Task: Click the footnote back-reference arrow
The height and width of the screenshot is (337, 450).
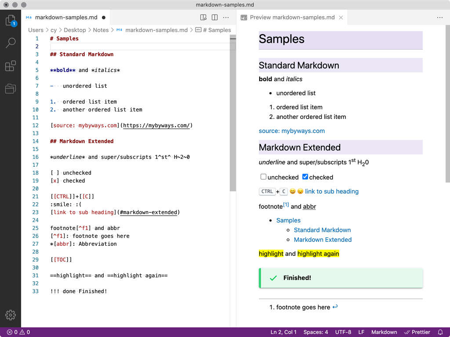Action: [335, 307]
